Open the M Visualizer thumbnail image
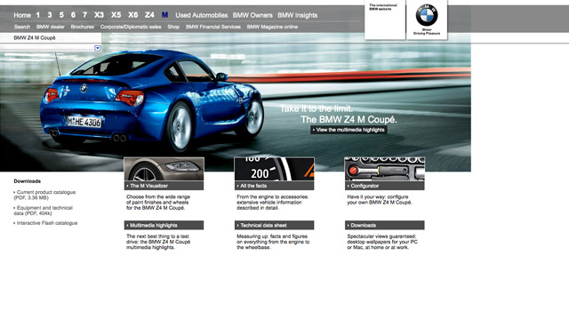 (x=164, y=169)
